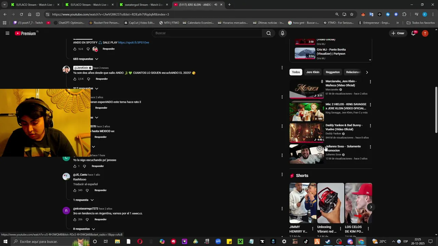This screenshot has width=438, height=246.
Task: Dislike the nicolasorrego7272 comment
Action: click(87, 219)
